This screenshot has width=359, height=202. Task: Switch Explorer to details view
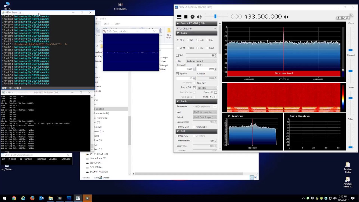(x=252, y=178)
